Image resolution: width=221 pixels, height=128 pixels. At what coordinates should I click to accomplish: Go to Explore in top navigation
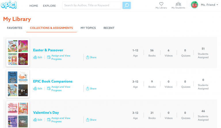(x=49, y=5)
